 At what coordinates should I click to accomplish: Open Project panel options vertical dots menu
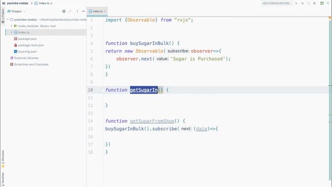77,11
